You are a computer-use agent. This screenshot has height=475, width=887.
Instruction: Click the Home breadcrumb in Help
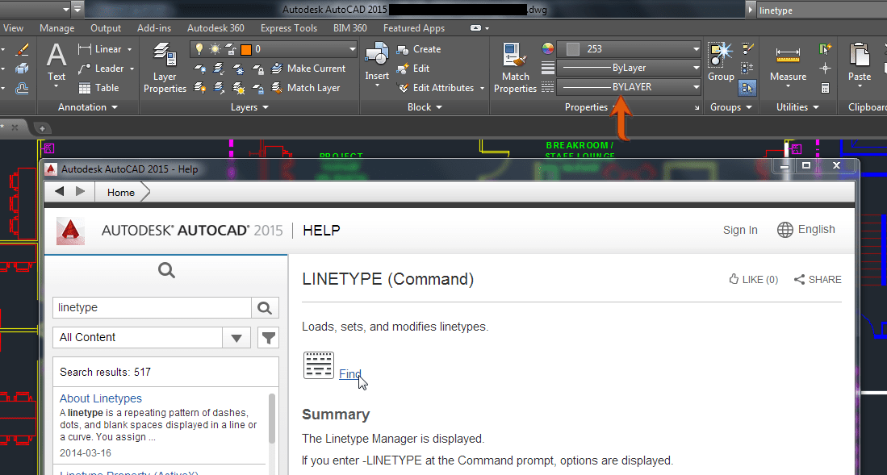pos(121,192)
